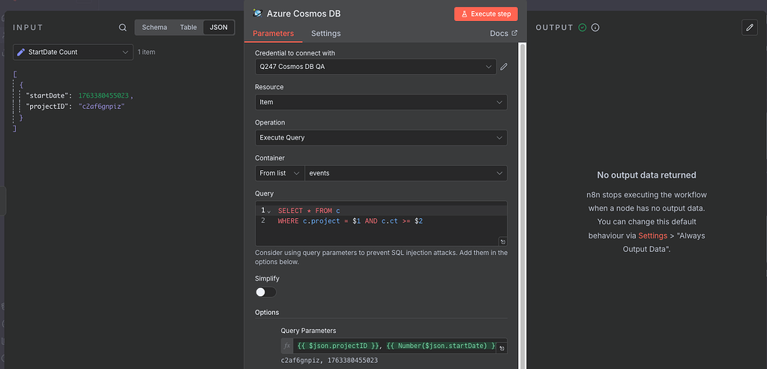Expand the Operation dropdown showing Execute Query
The height and width of the screenshot is (369, 767).
tap(381, 138)
